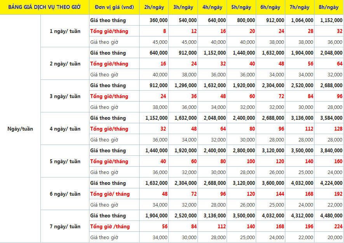Click the red total hours value 224
The width and height of the screenshot is (344, 243).
tap(338, 226)
